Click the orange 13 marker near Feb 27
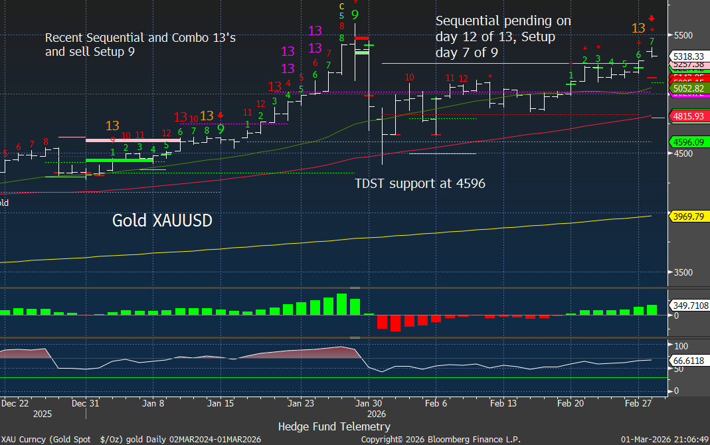Viewport: 710px width, 445px height. click(638, 28)
